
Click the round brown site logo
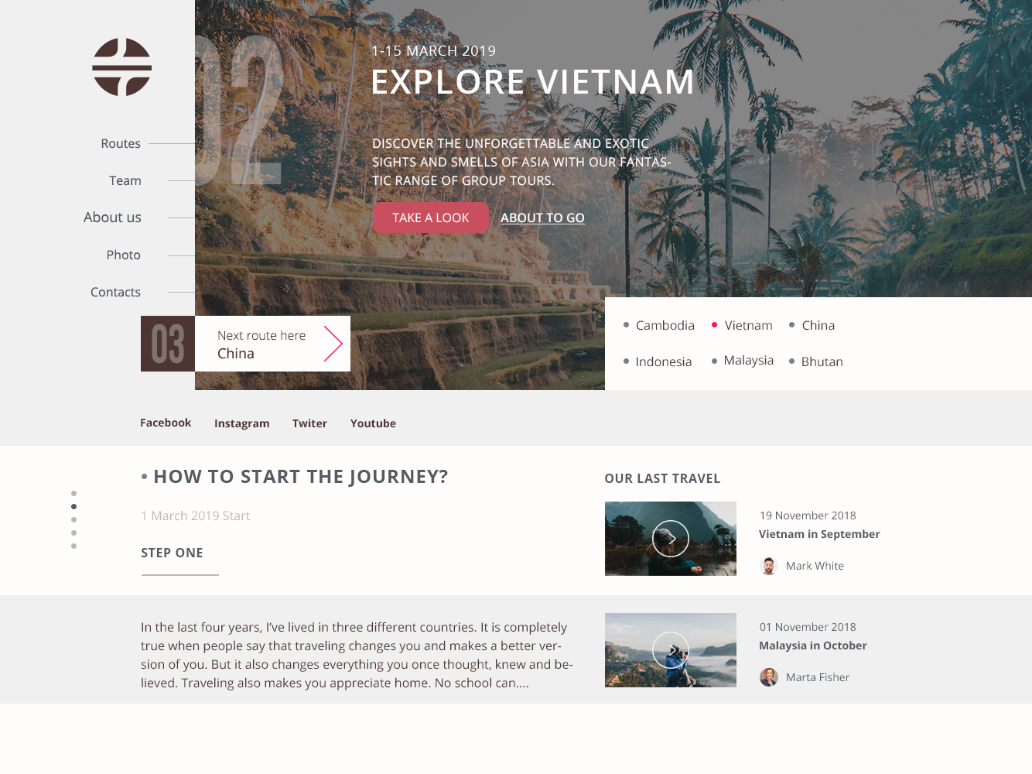coord(121,67)
